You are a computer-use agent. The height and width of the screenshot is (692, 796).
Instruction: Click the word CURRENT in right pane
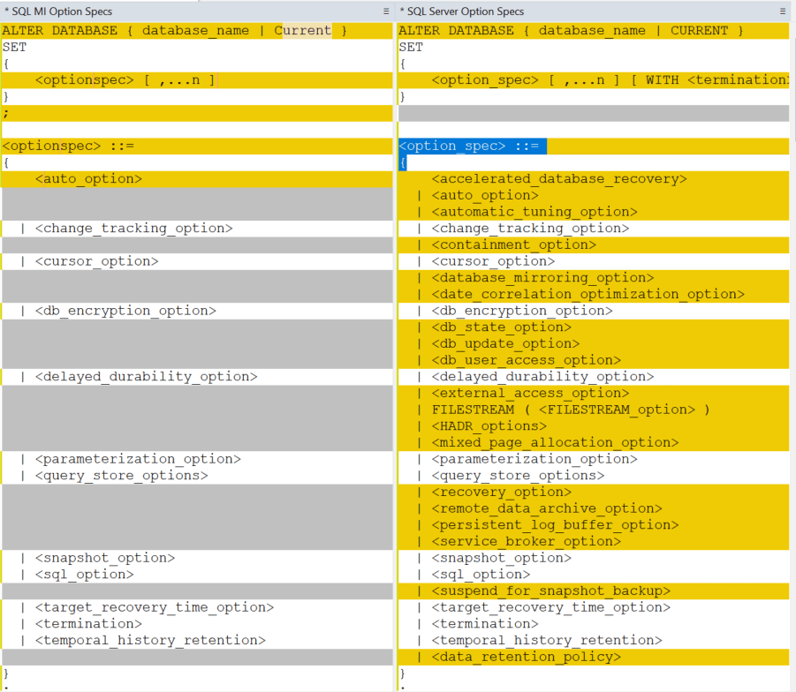pos(699,30)
